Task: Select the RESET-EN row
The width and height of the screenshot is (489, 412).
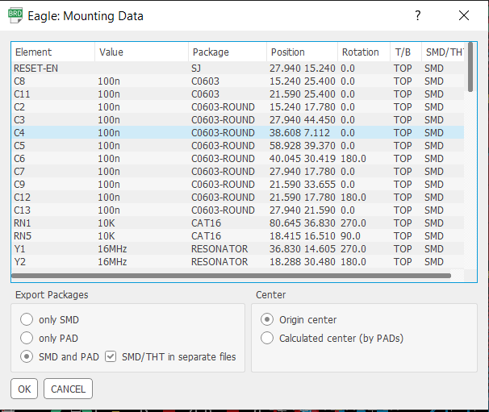Action: 234,69
